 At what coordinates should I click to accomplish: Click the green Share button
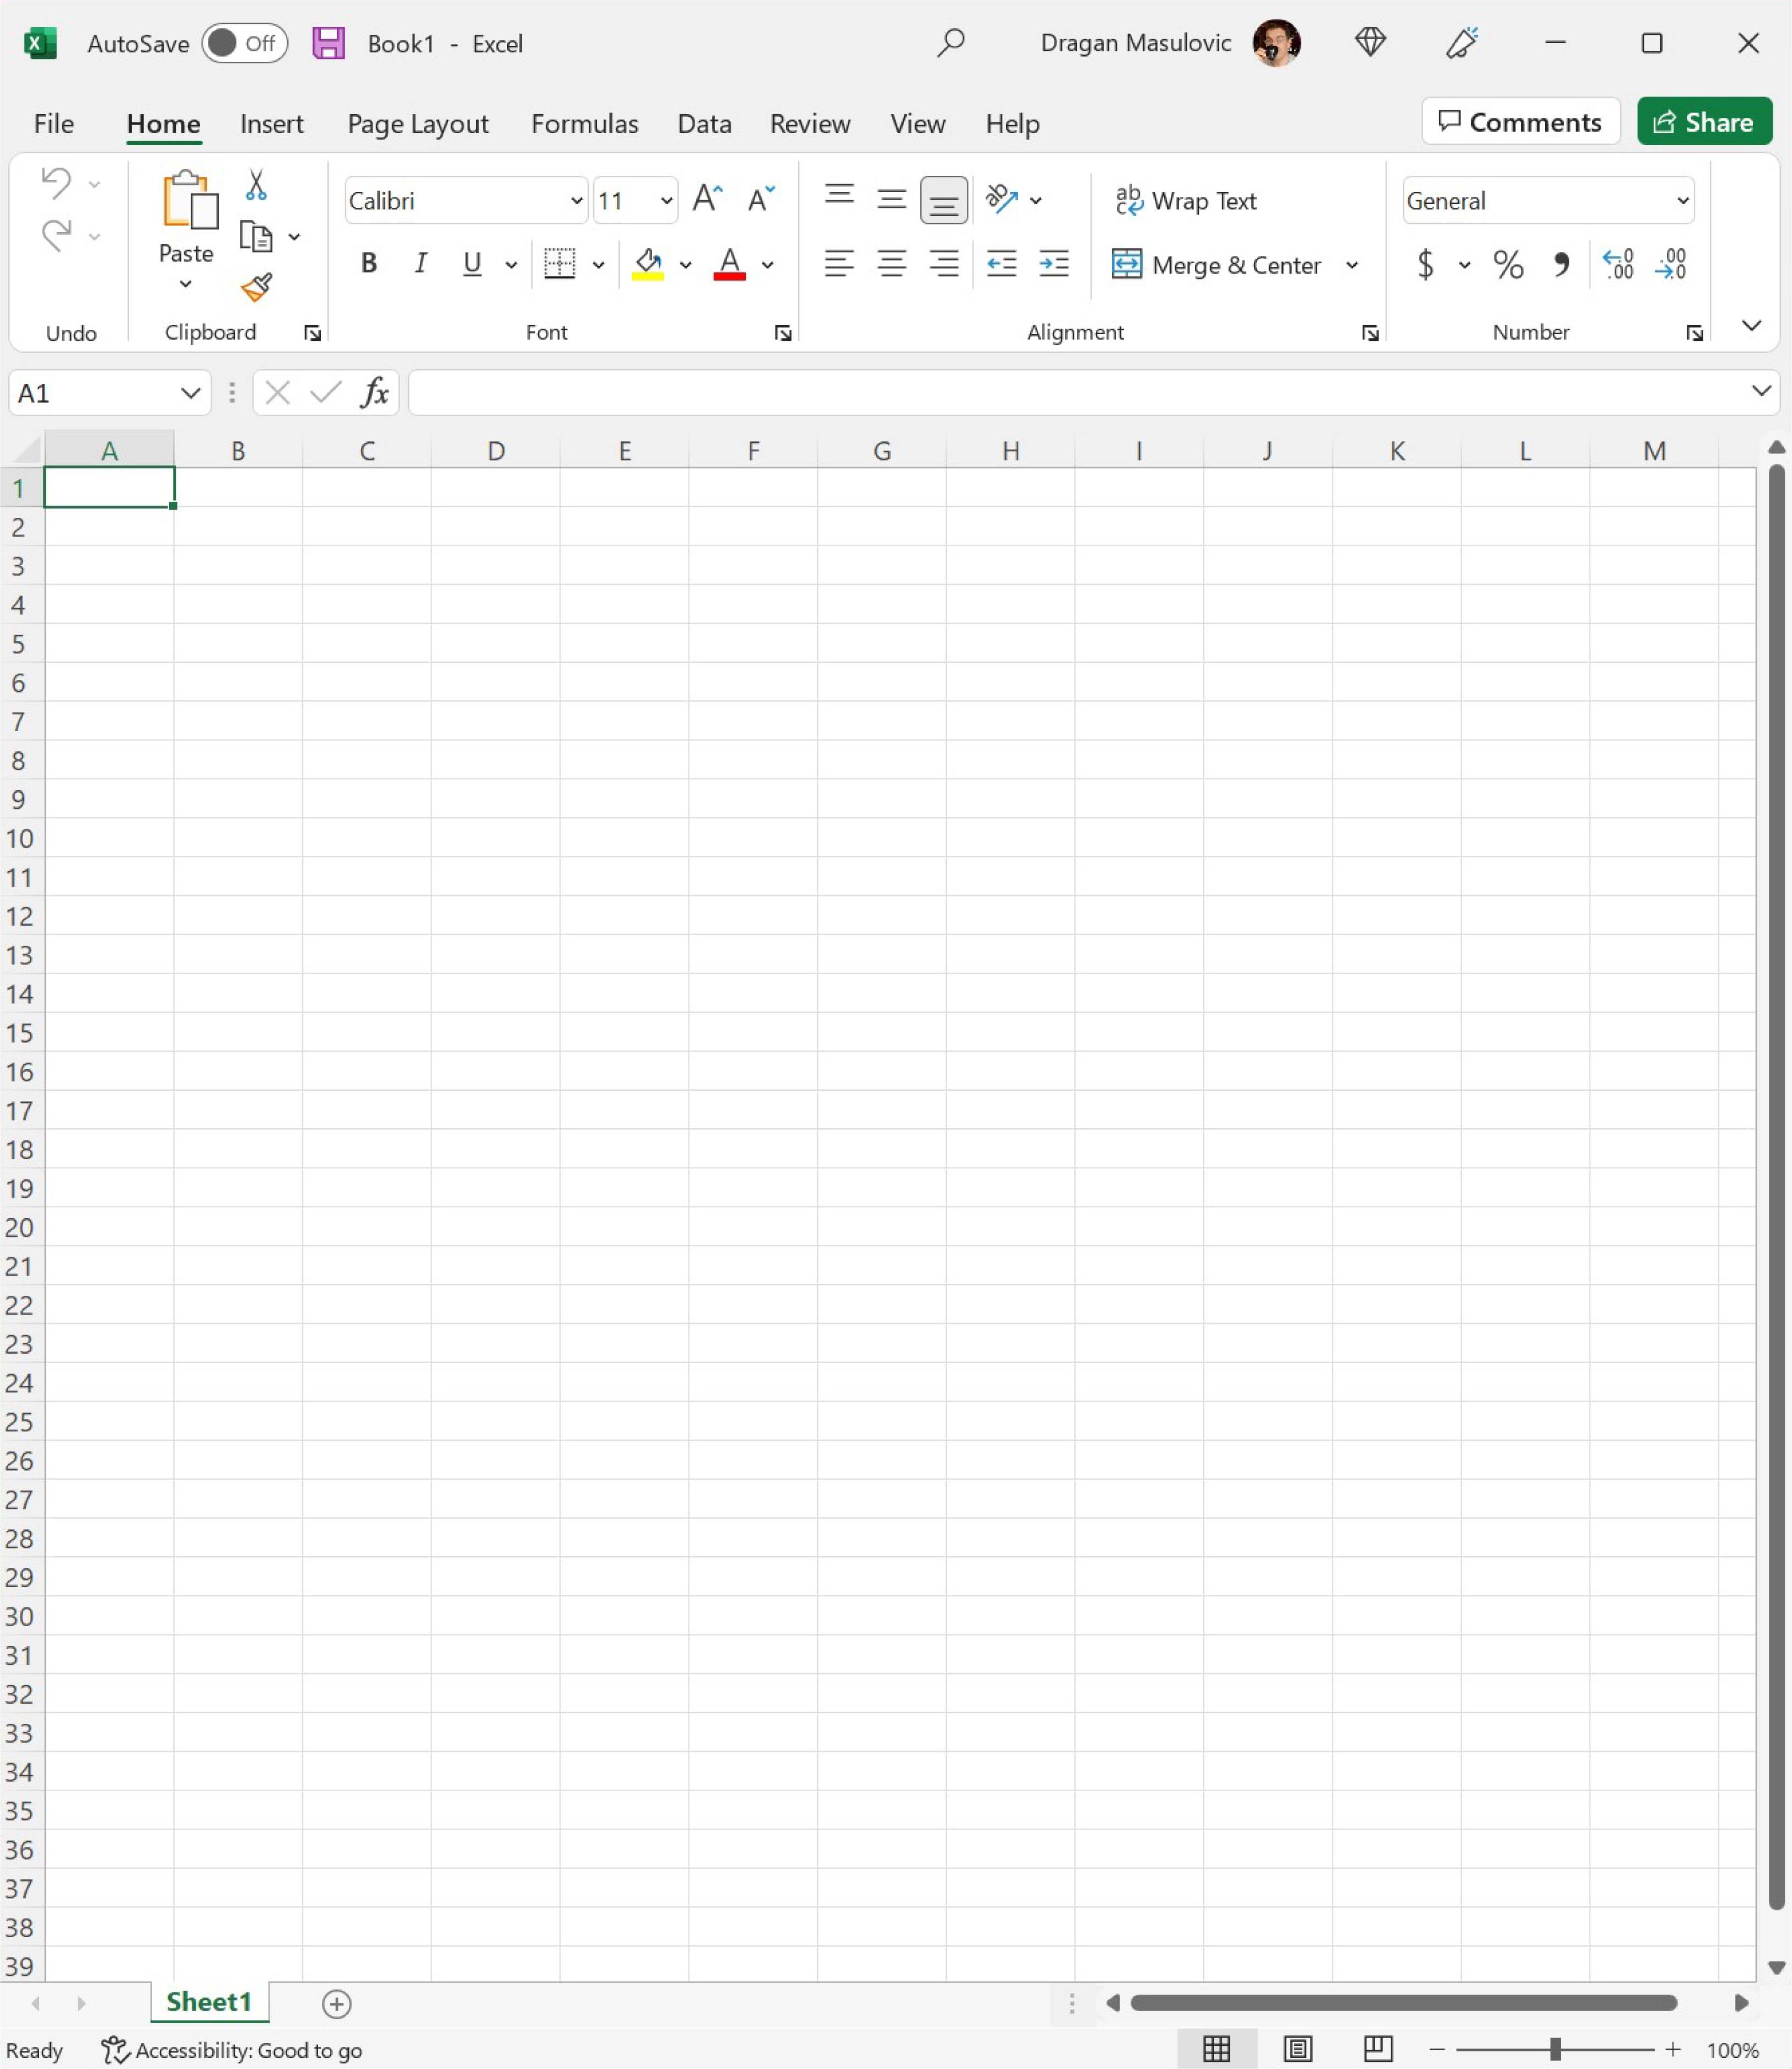pyautogui.click(x=1703, y=122)
